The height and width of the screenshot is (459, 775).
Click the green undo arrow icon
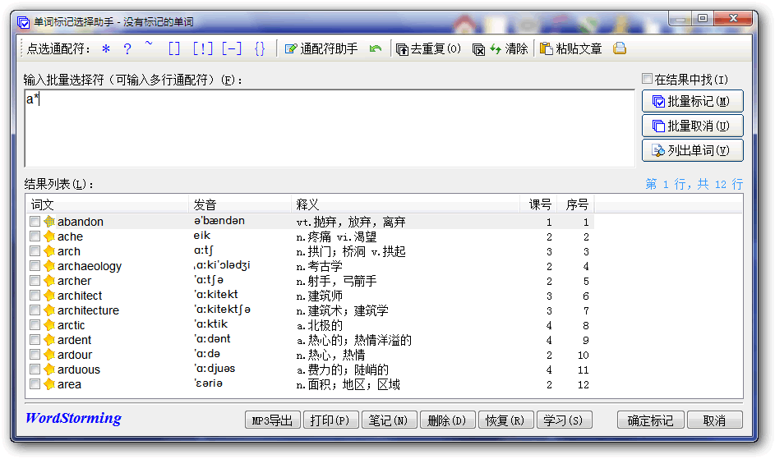(x=376, y=49)
